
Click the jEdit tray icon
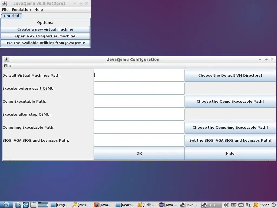click(256, 205)
